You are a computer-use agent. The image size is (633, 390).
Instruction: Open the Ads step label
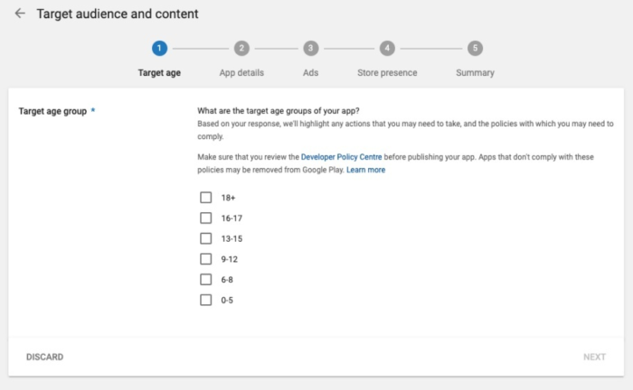(310, 73)
